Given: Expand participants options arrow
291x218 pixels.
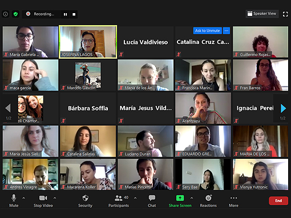Looking at the screenshot, I should pos(135,198).
